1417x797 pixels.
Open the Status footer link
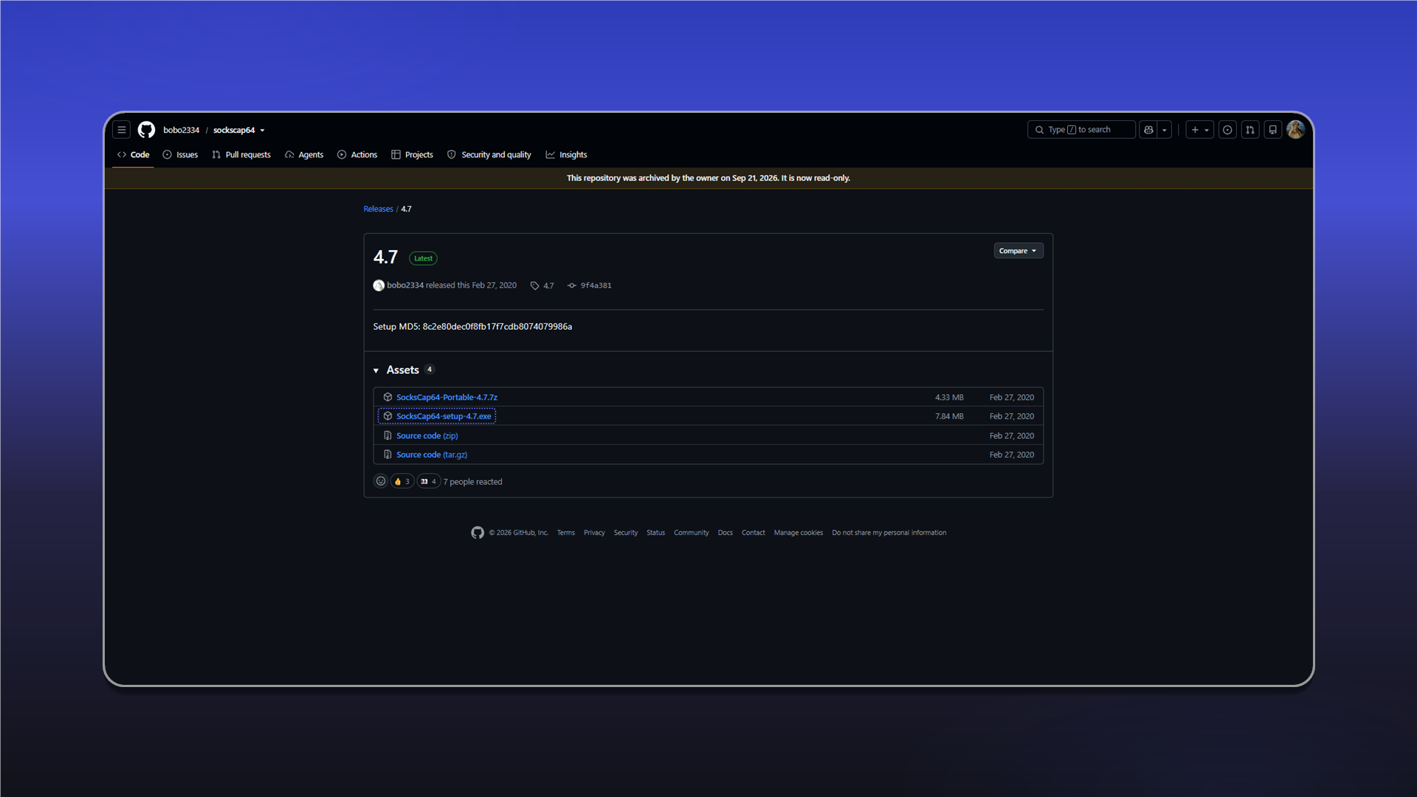point(655,533)
